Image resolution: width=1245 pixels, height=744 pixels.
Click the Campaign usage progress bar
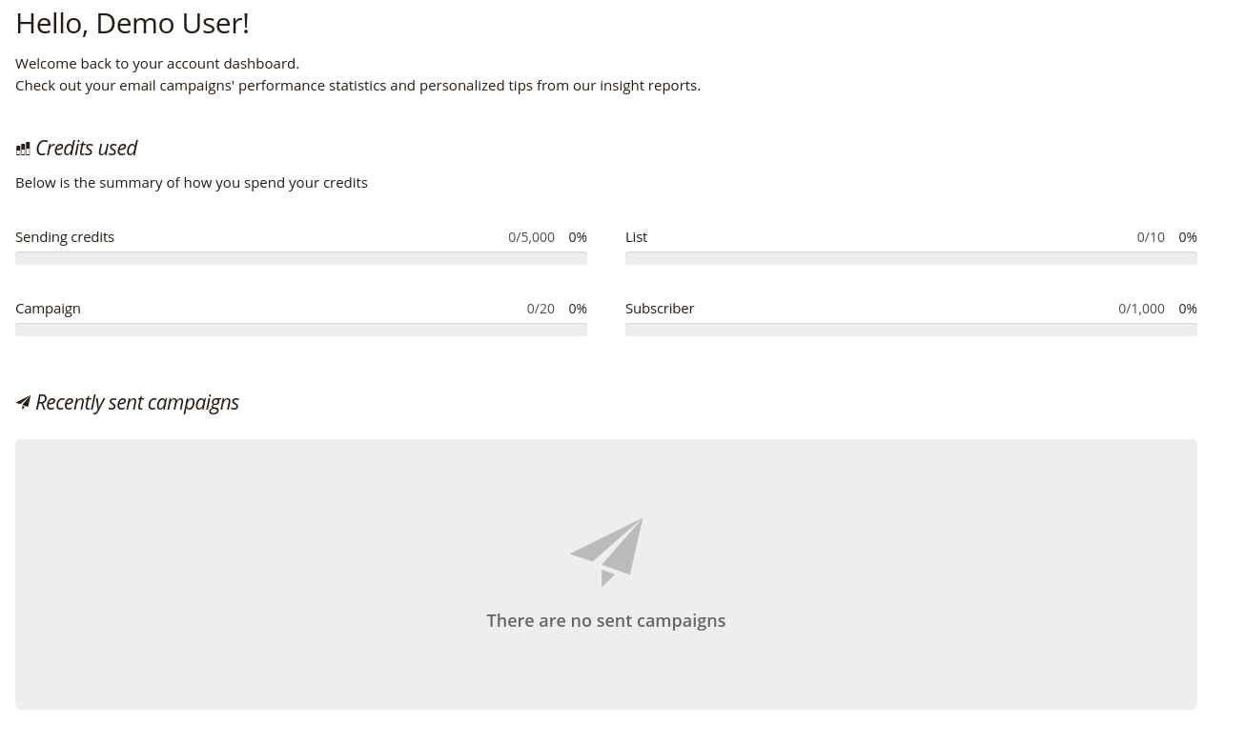pos(301,330)
